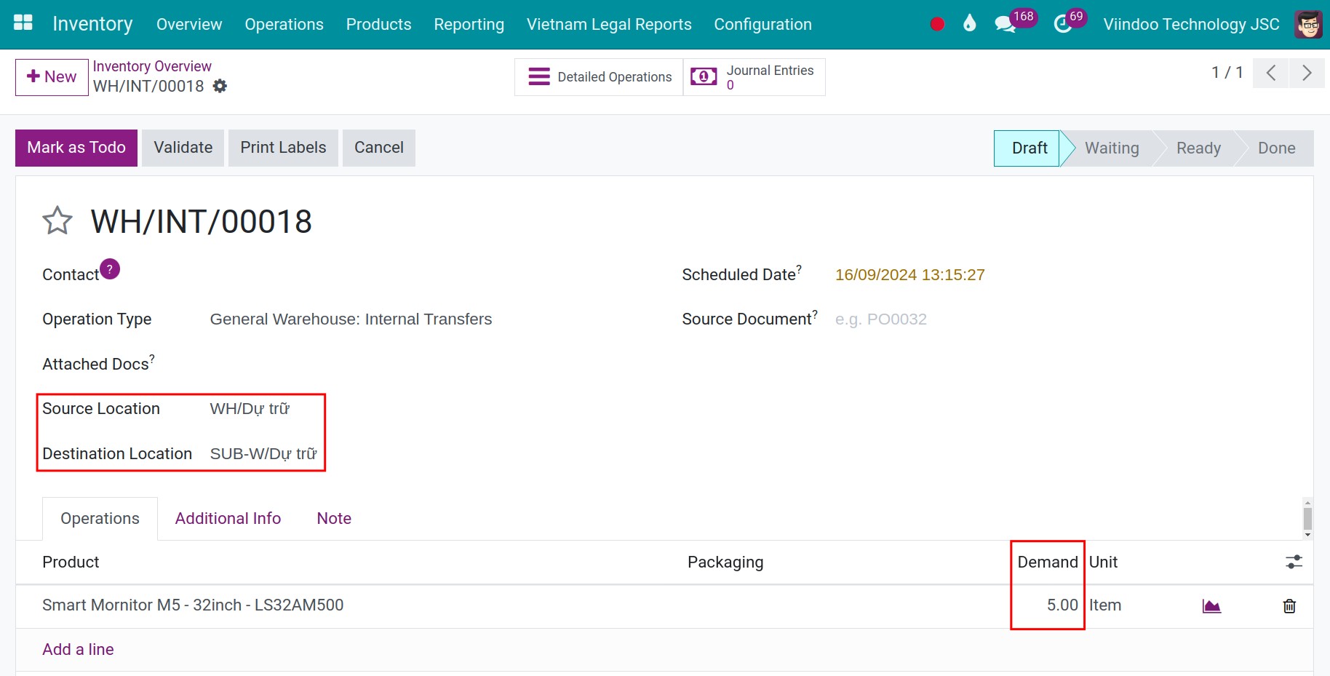Click the Inventory app title
Image resolution: width=1330 pixels, height=676 pixels.
point(92,24)
